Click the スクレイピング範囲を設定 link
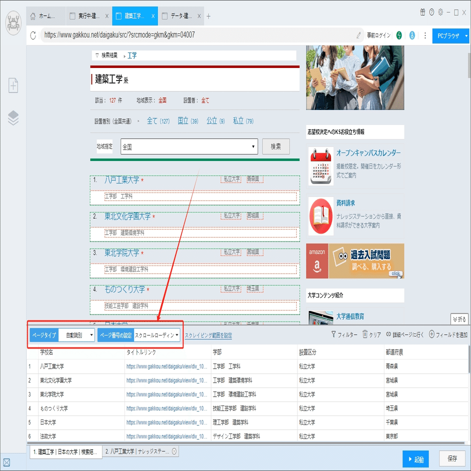 (208, 335)
